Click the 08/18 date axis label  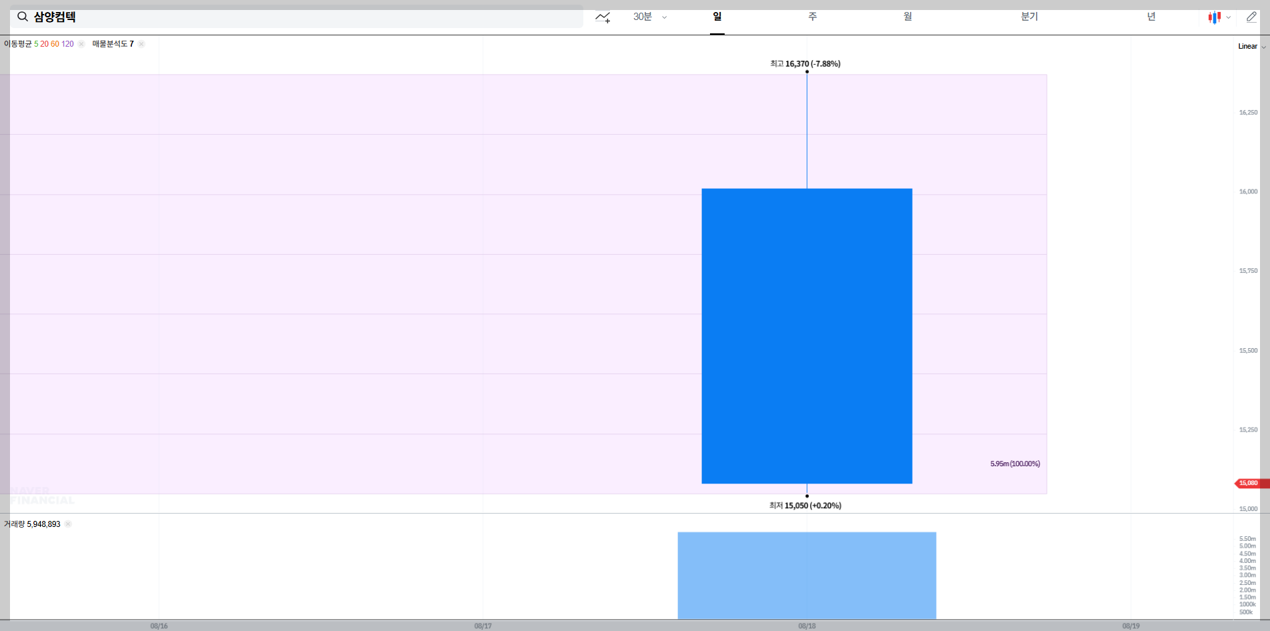[807, 626]
